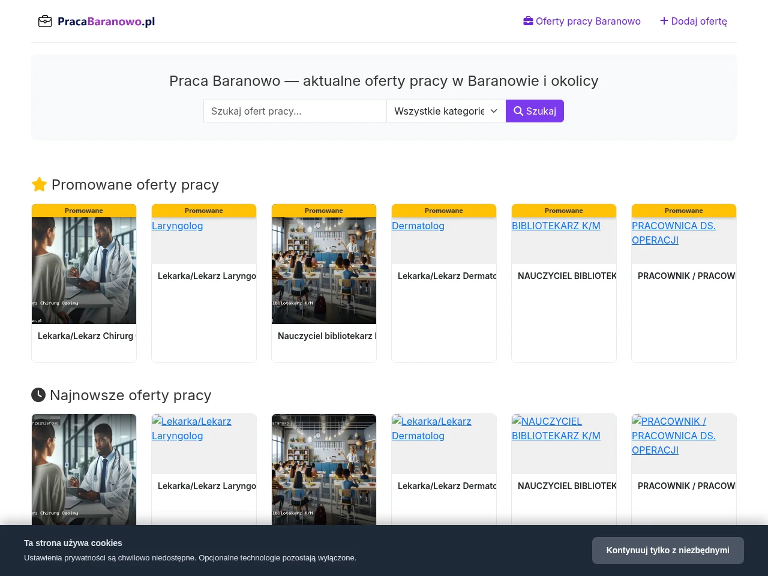
Task: Open newest classroom library photo thumbnail
Action: (324, 469)
